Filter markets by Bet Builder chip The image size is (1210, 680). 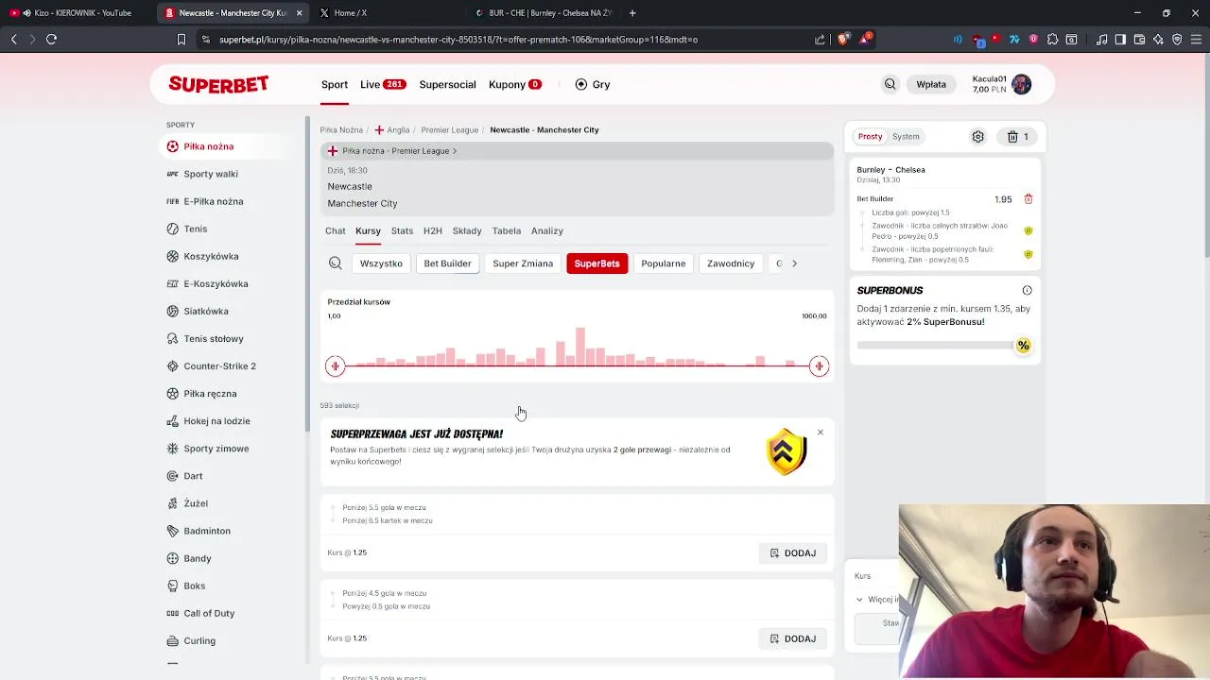tap(447, 263)
